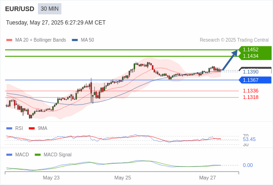The image size is (273, 185).
Task: Click the 30 MIN timeframe badge
Action: click(x=50, y=9)
